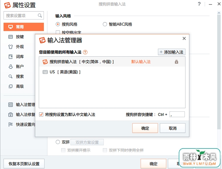Focus the 搜索设置项 search field
This screenshot has width=222, height=169.
(x=24, y=15)
